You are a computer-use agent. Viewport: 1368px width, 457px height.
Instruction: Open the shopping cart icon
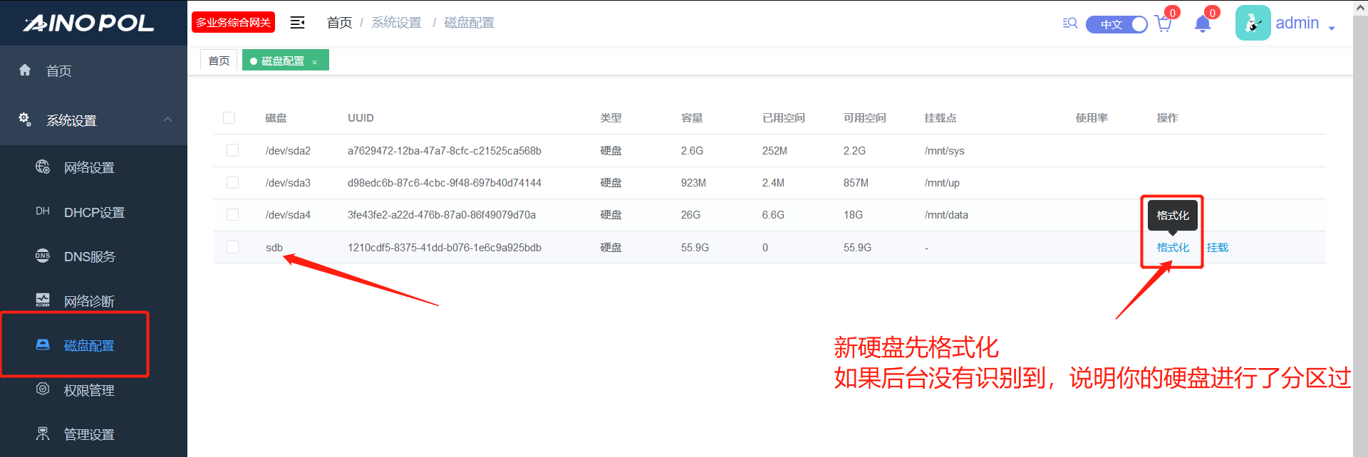tap(1163, 24)
